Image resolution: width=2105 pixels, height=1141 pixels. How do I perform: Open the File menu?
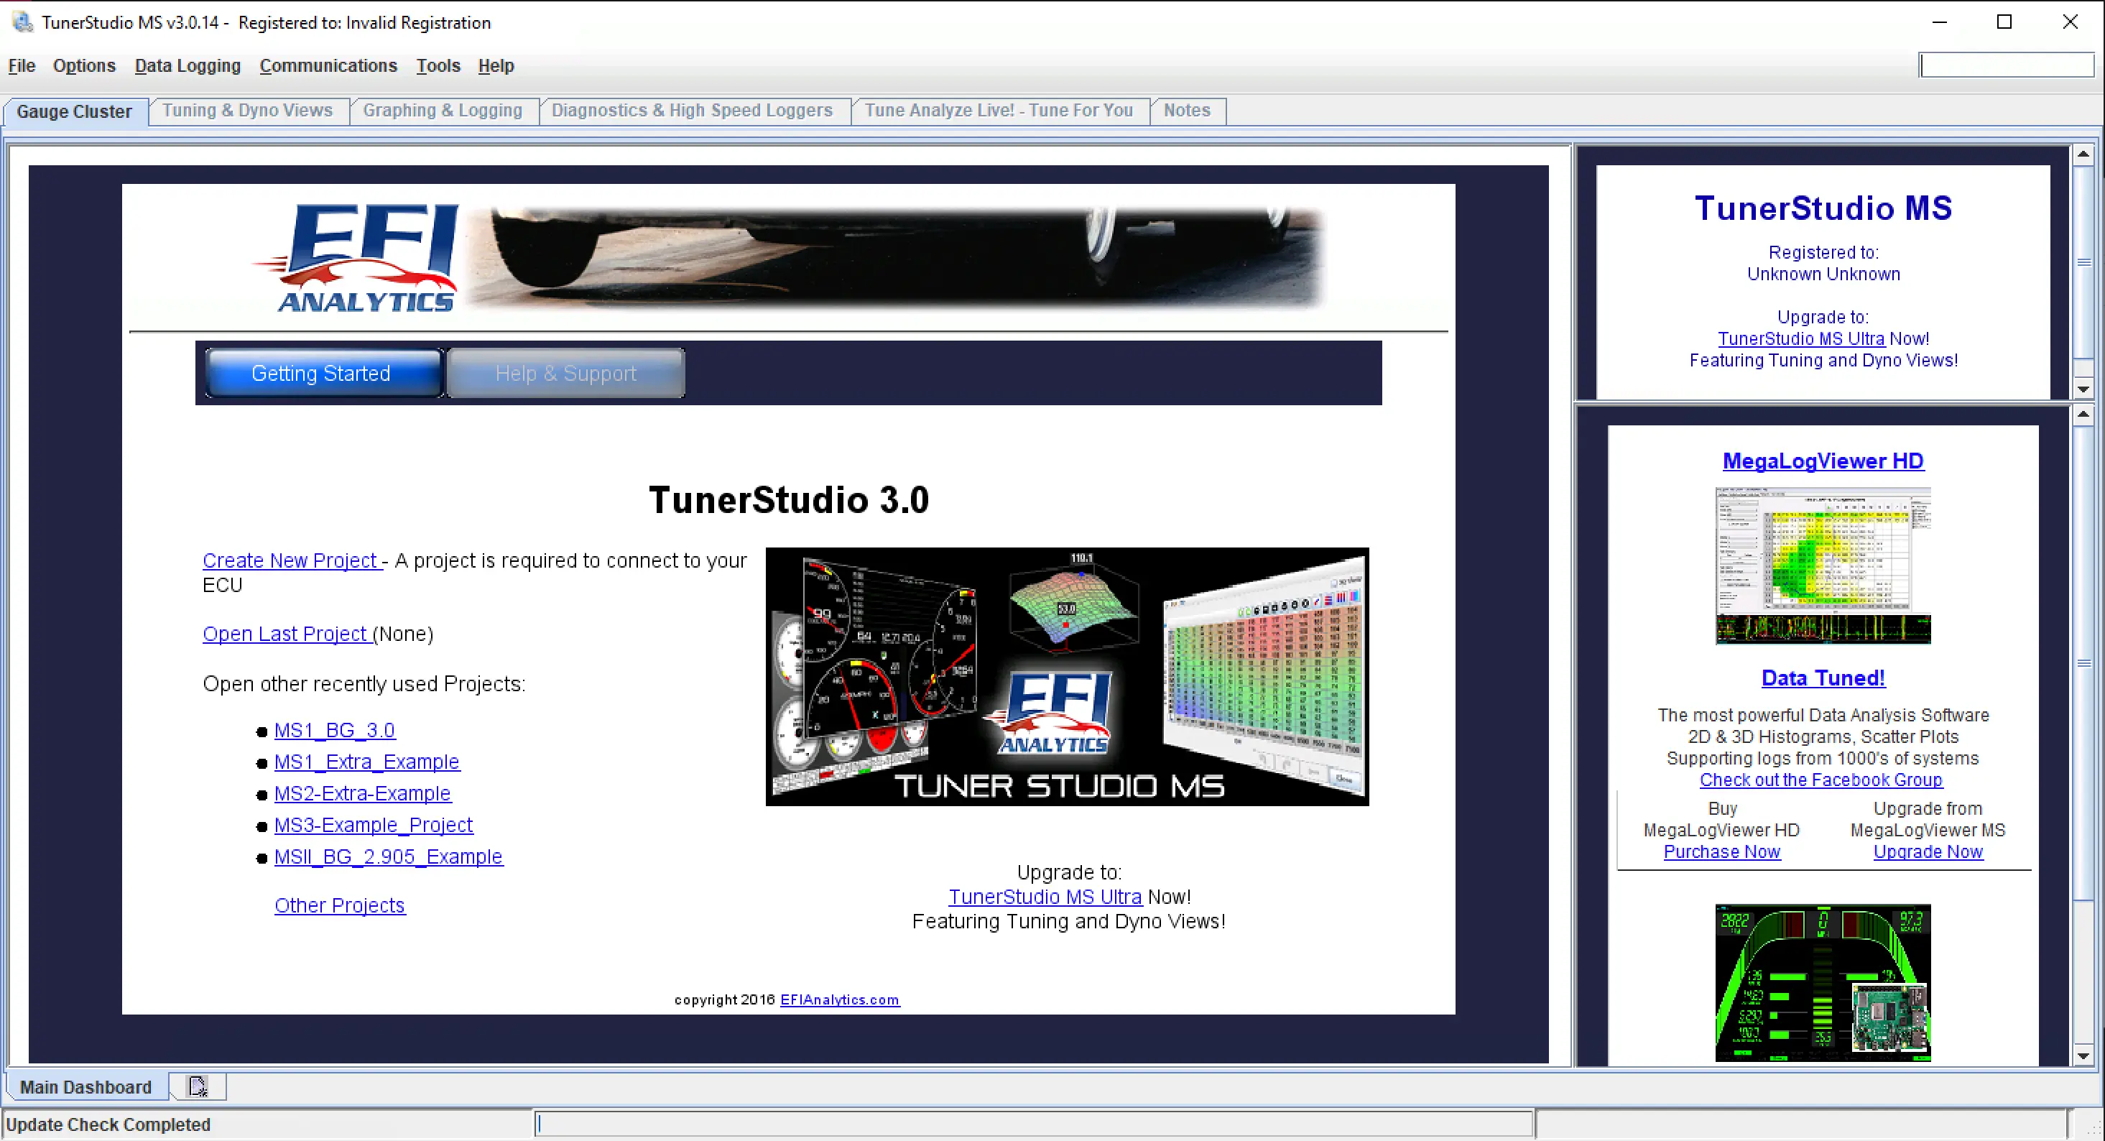coord(22,65)
